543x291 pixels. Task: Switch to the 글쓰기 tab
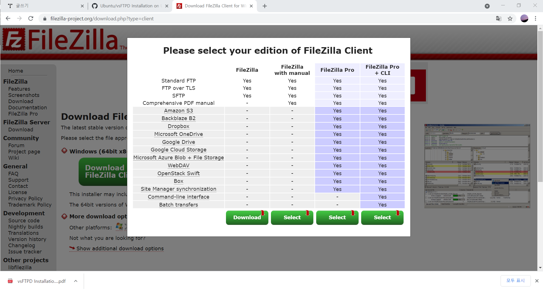[45, 6]
